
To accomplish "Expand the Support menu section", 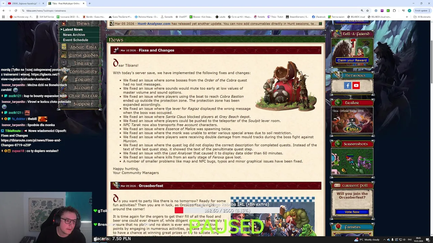I will (x=80, y=104).
